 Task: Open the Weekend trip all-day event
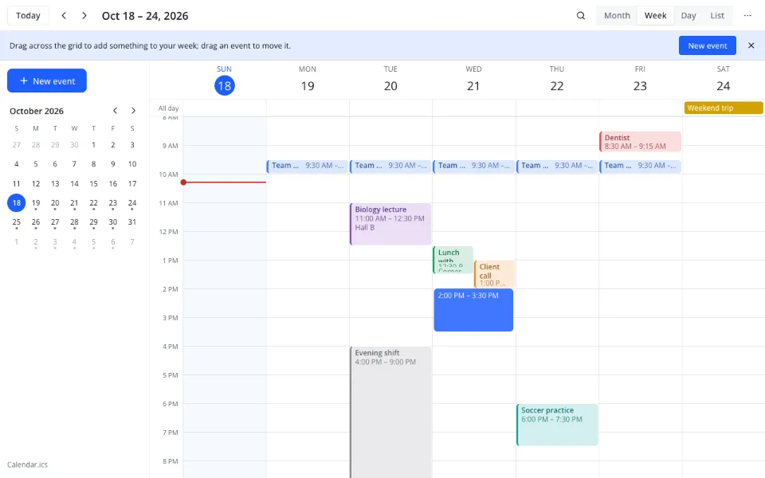click(x=724, y=108)
